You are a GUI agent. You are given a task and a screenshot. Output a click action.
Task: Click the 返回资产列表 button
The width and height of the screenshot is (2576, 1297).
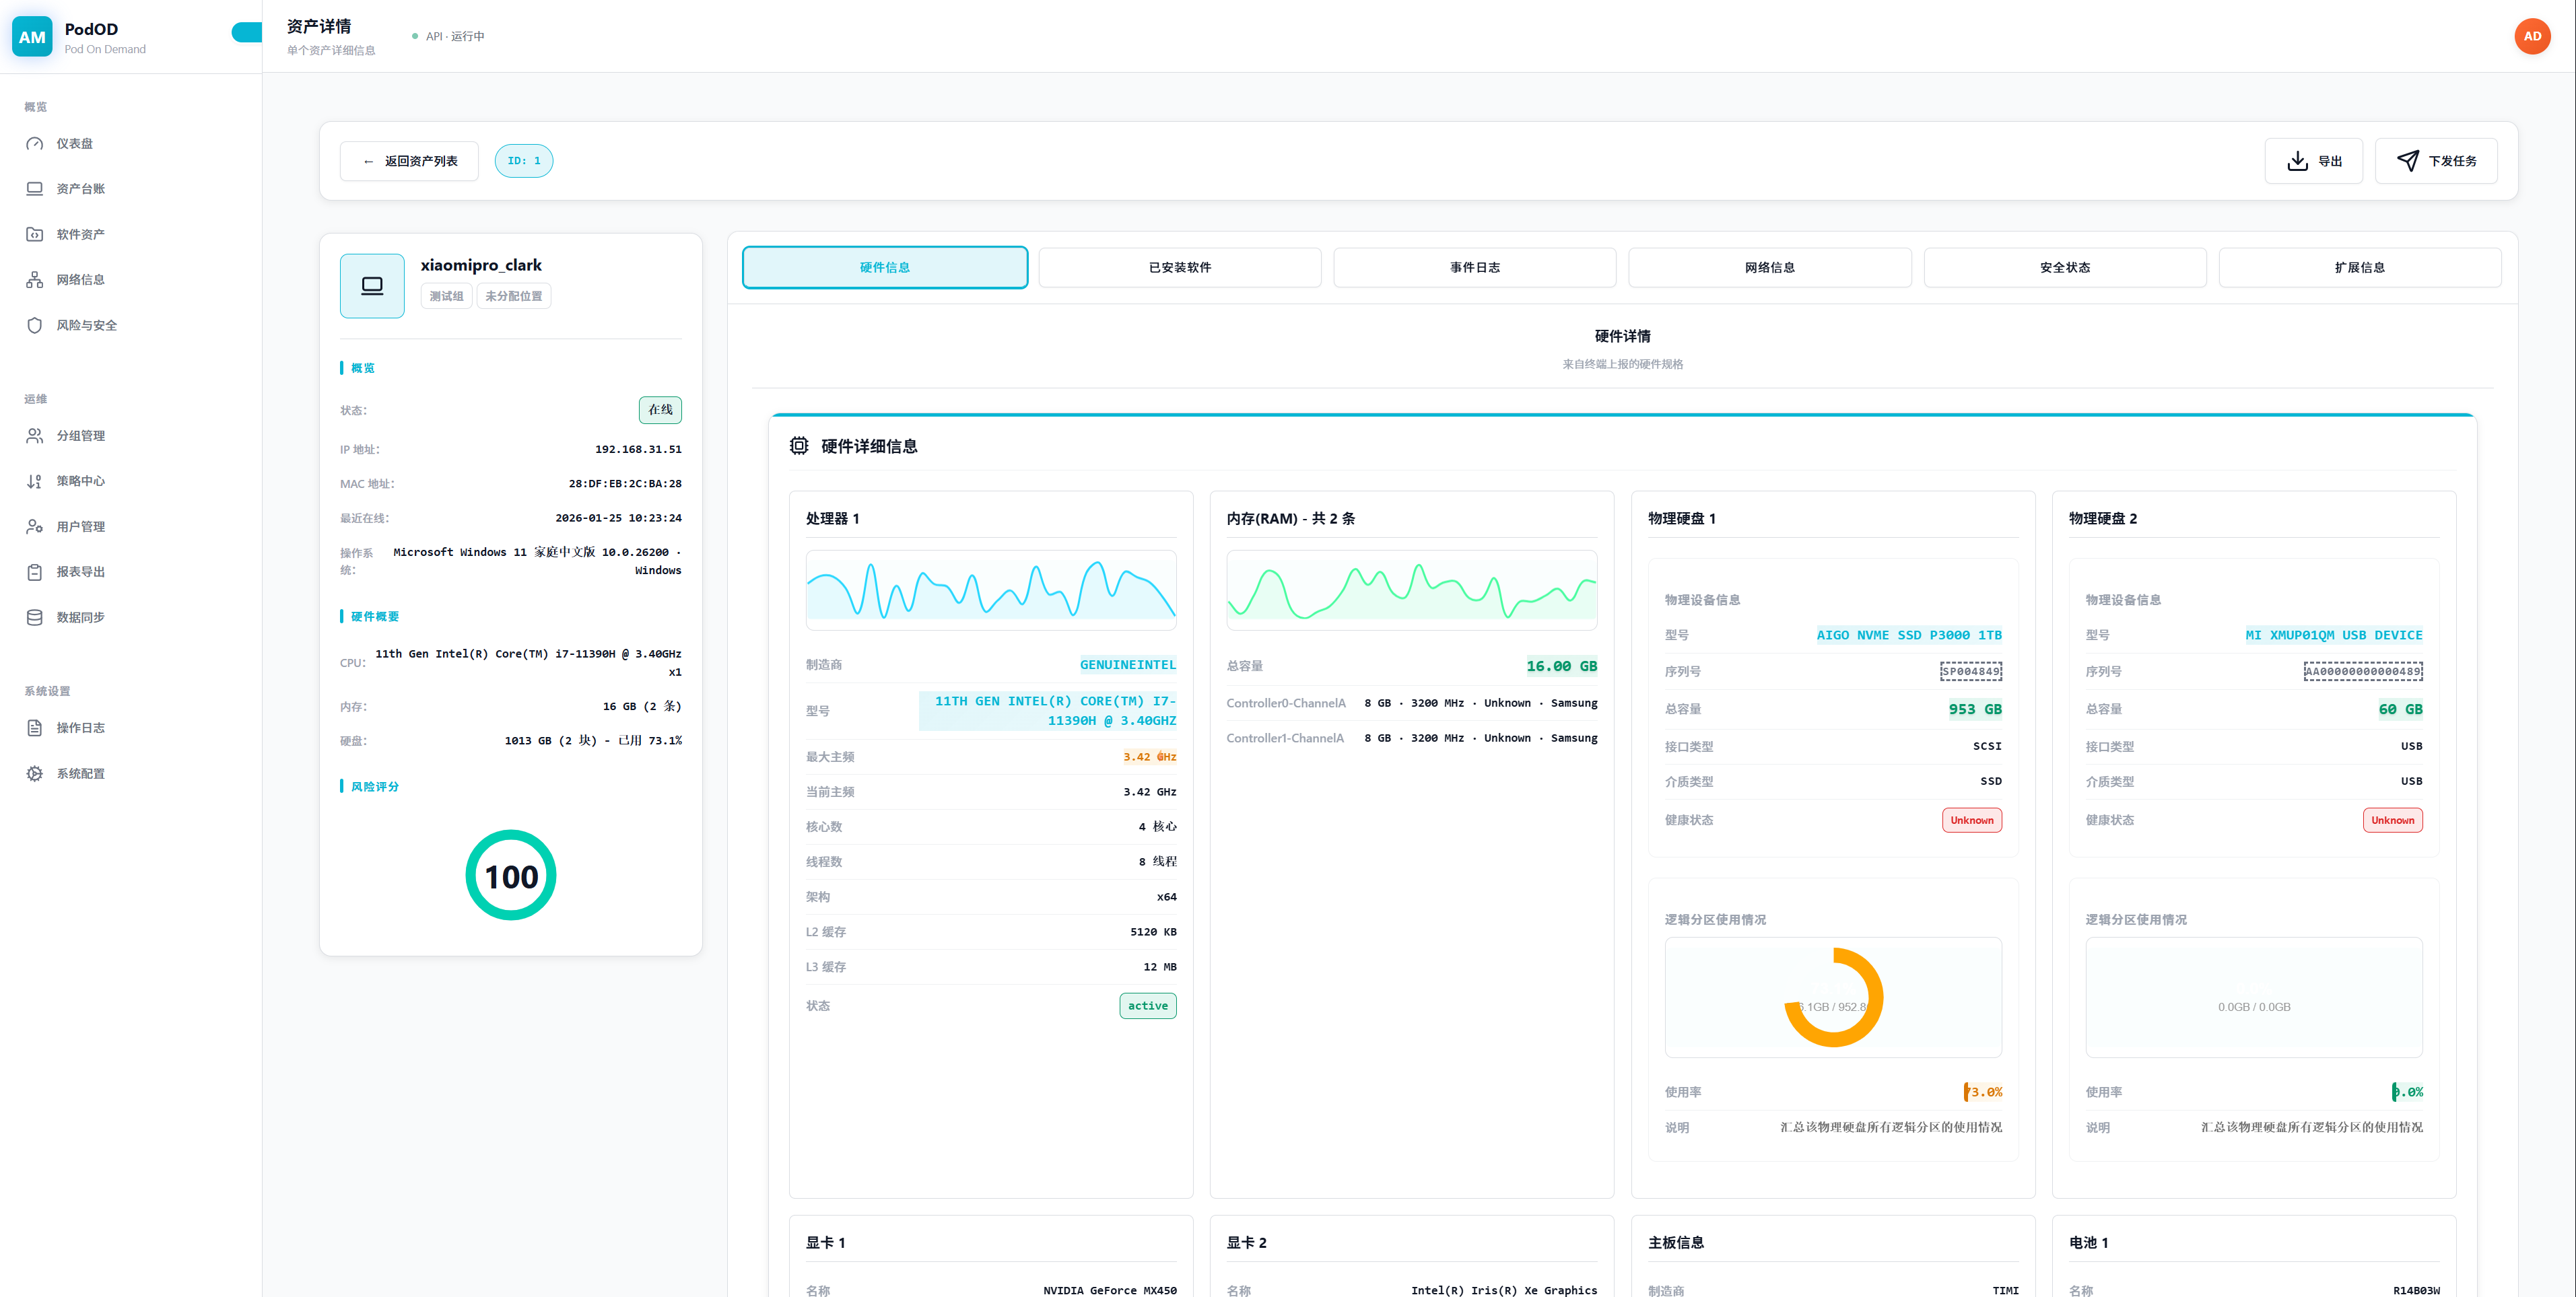[409, 161]
